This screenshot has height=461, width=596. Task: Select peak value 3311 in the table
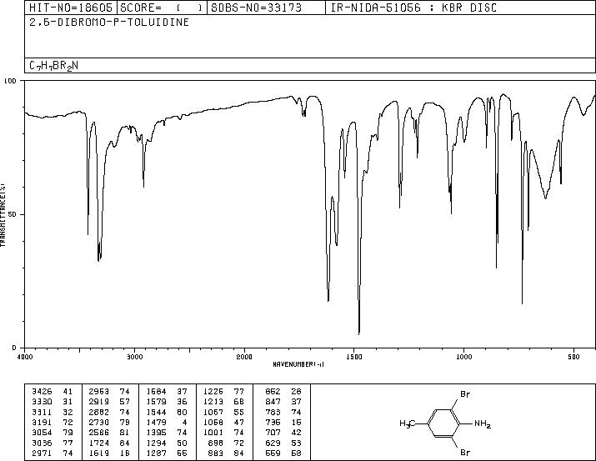click(x=42, y=412)
